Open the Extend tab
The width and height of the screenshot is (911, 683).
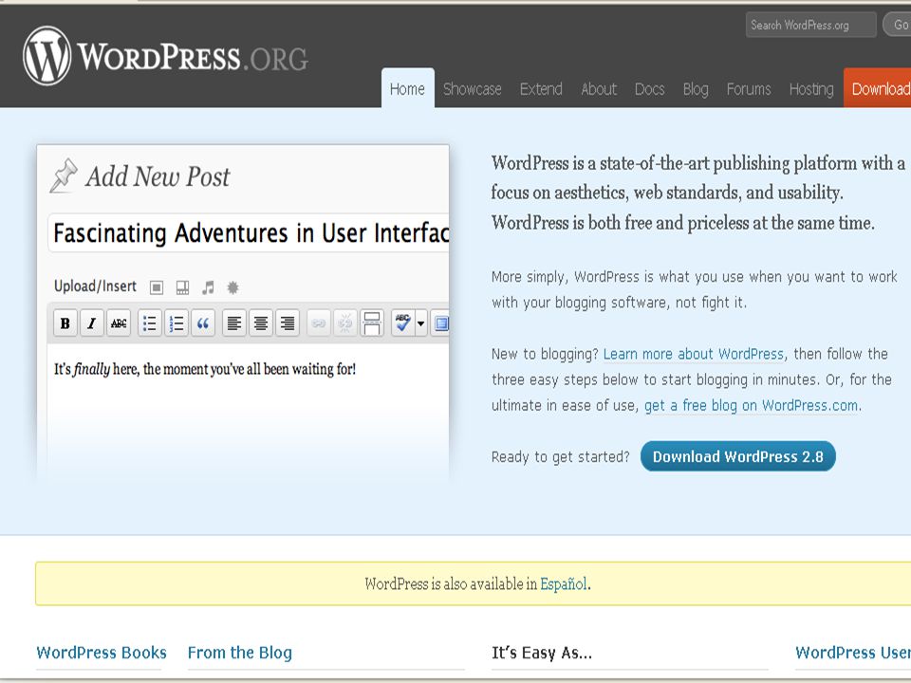click(541, 89)
